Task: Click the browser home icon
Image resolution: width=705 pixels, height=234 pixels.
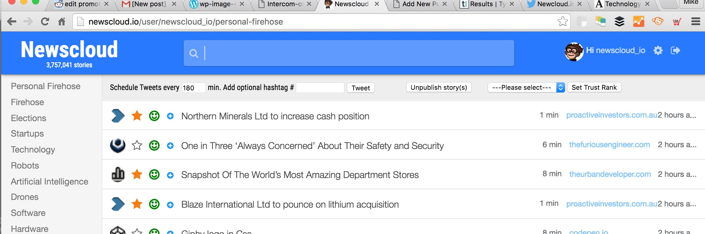Action: point(62,22)
